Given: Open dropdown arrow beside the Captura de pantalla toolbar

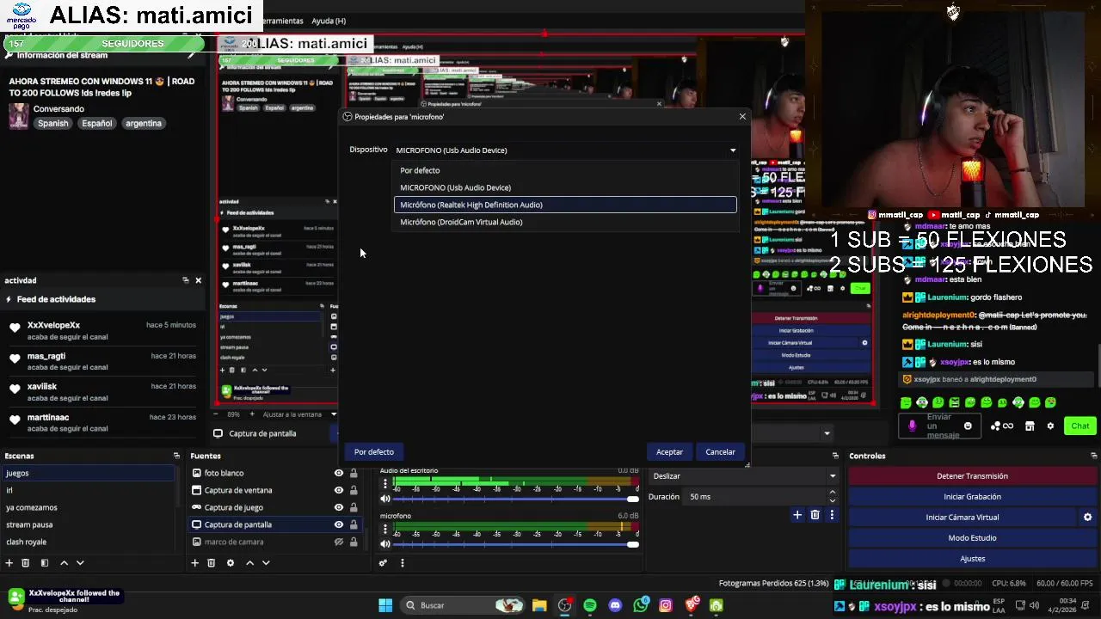Looking at the screenshot, I should (827, 433).
